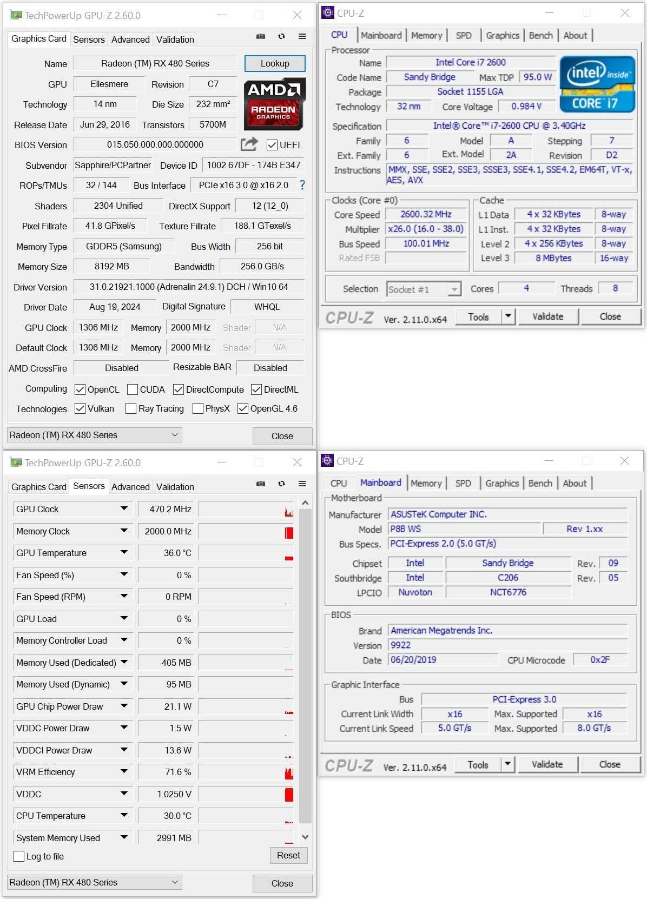Open the Memory Used (Dedicated) sensor dropdown

click(x=124, y=663)
